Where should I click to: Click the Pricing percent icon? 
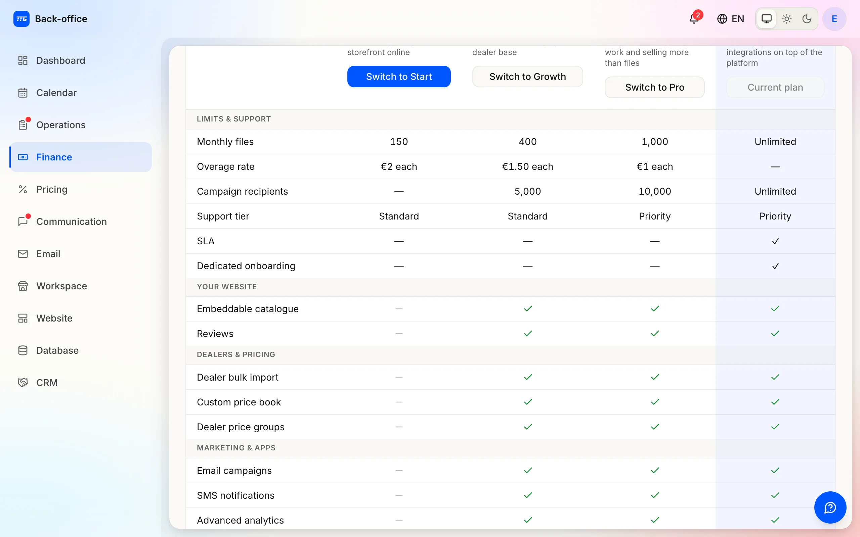click(x=23, y=189)
